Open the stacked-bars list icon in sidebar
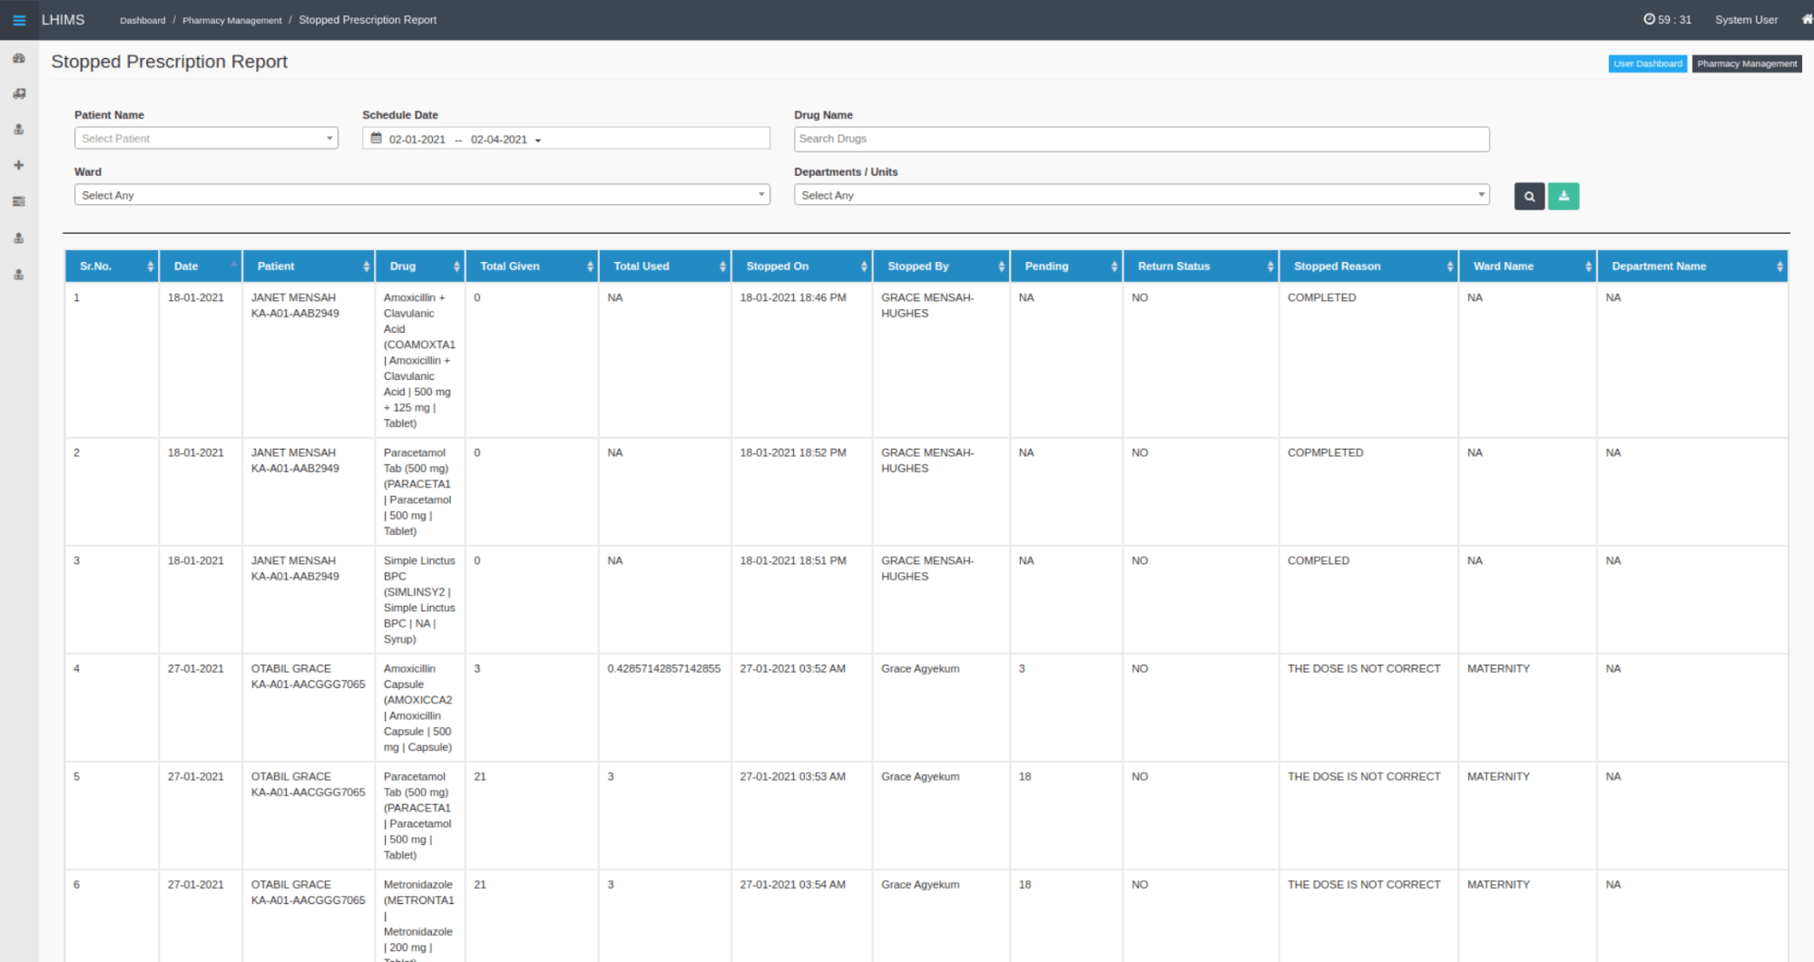Viewport: 1814px width, 962px height. 19,201
